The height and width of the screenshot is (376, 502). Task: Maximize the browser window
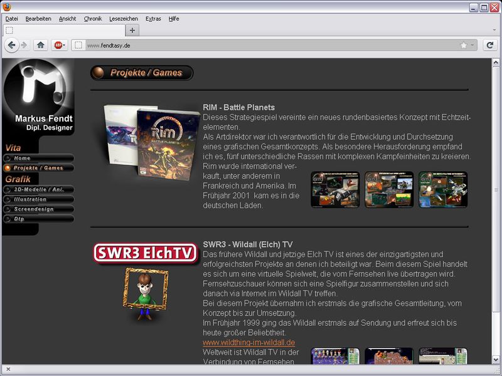pyautogui.click(x=484, y=8)
